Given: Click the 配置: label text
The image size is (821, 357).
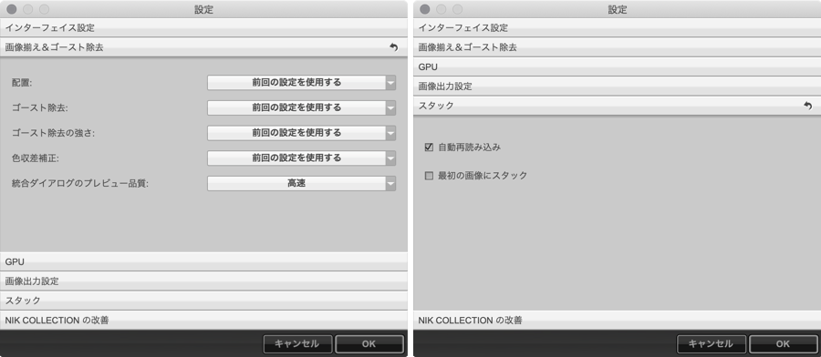Looking at the screenshot, I should coord(22,83).
